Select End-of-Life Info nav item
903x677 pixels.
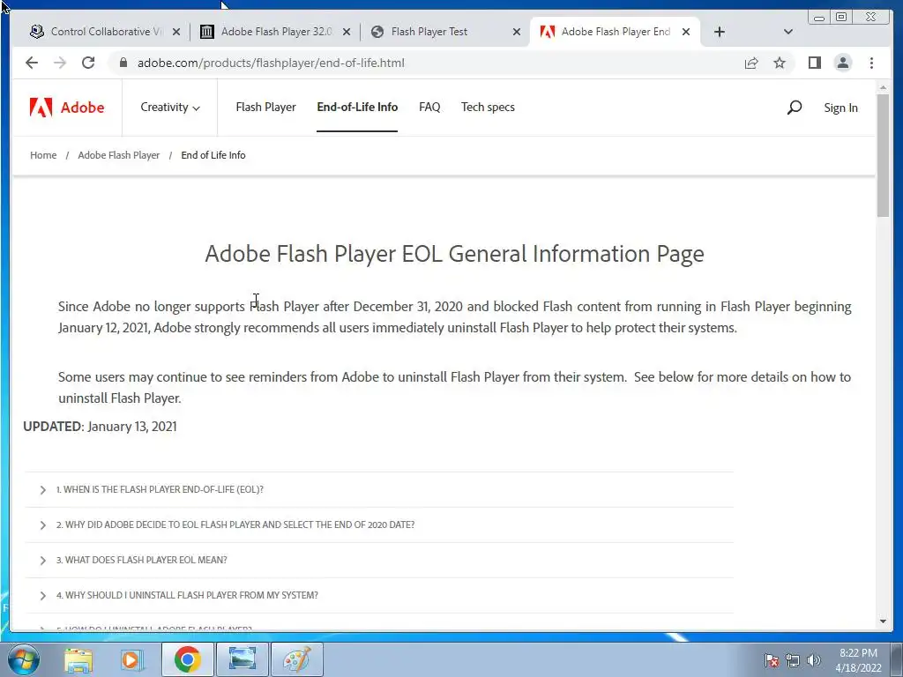click(357, 107)
